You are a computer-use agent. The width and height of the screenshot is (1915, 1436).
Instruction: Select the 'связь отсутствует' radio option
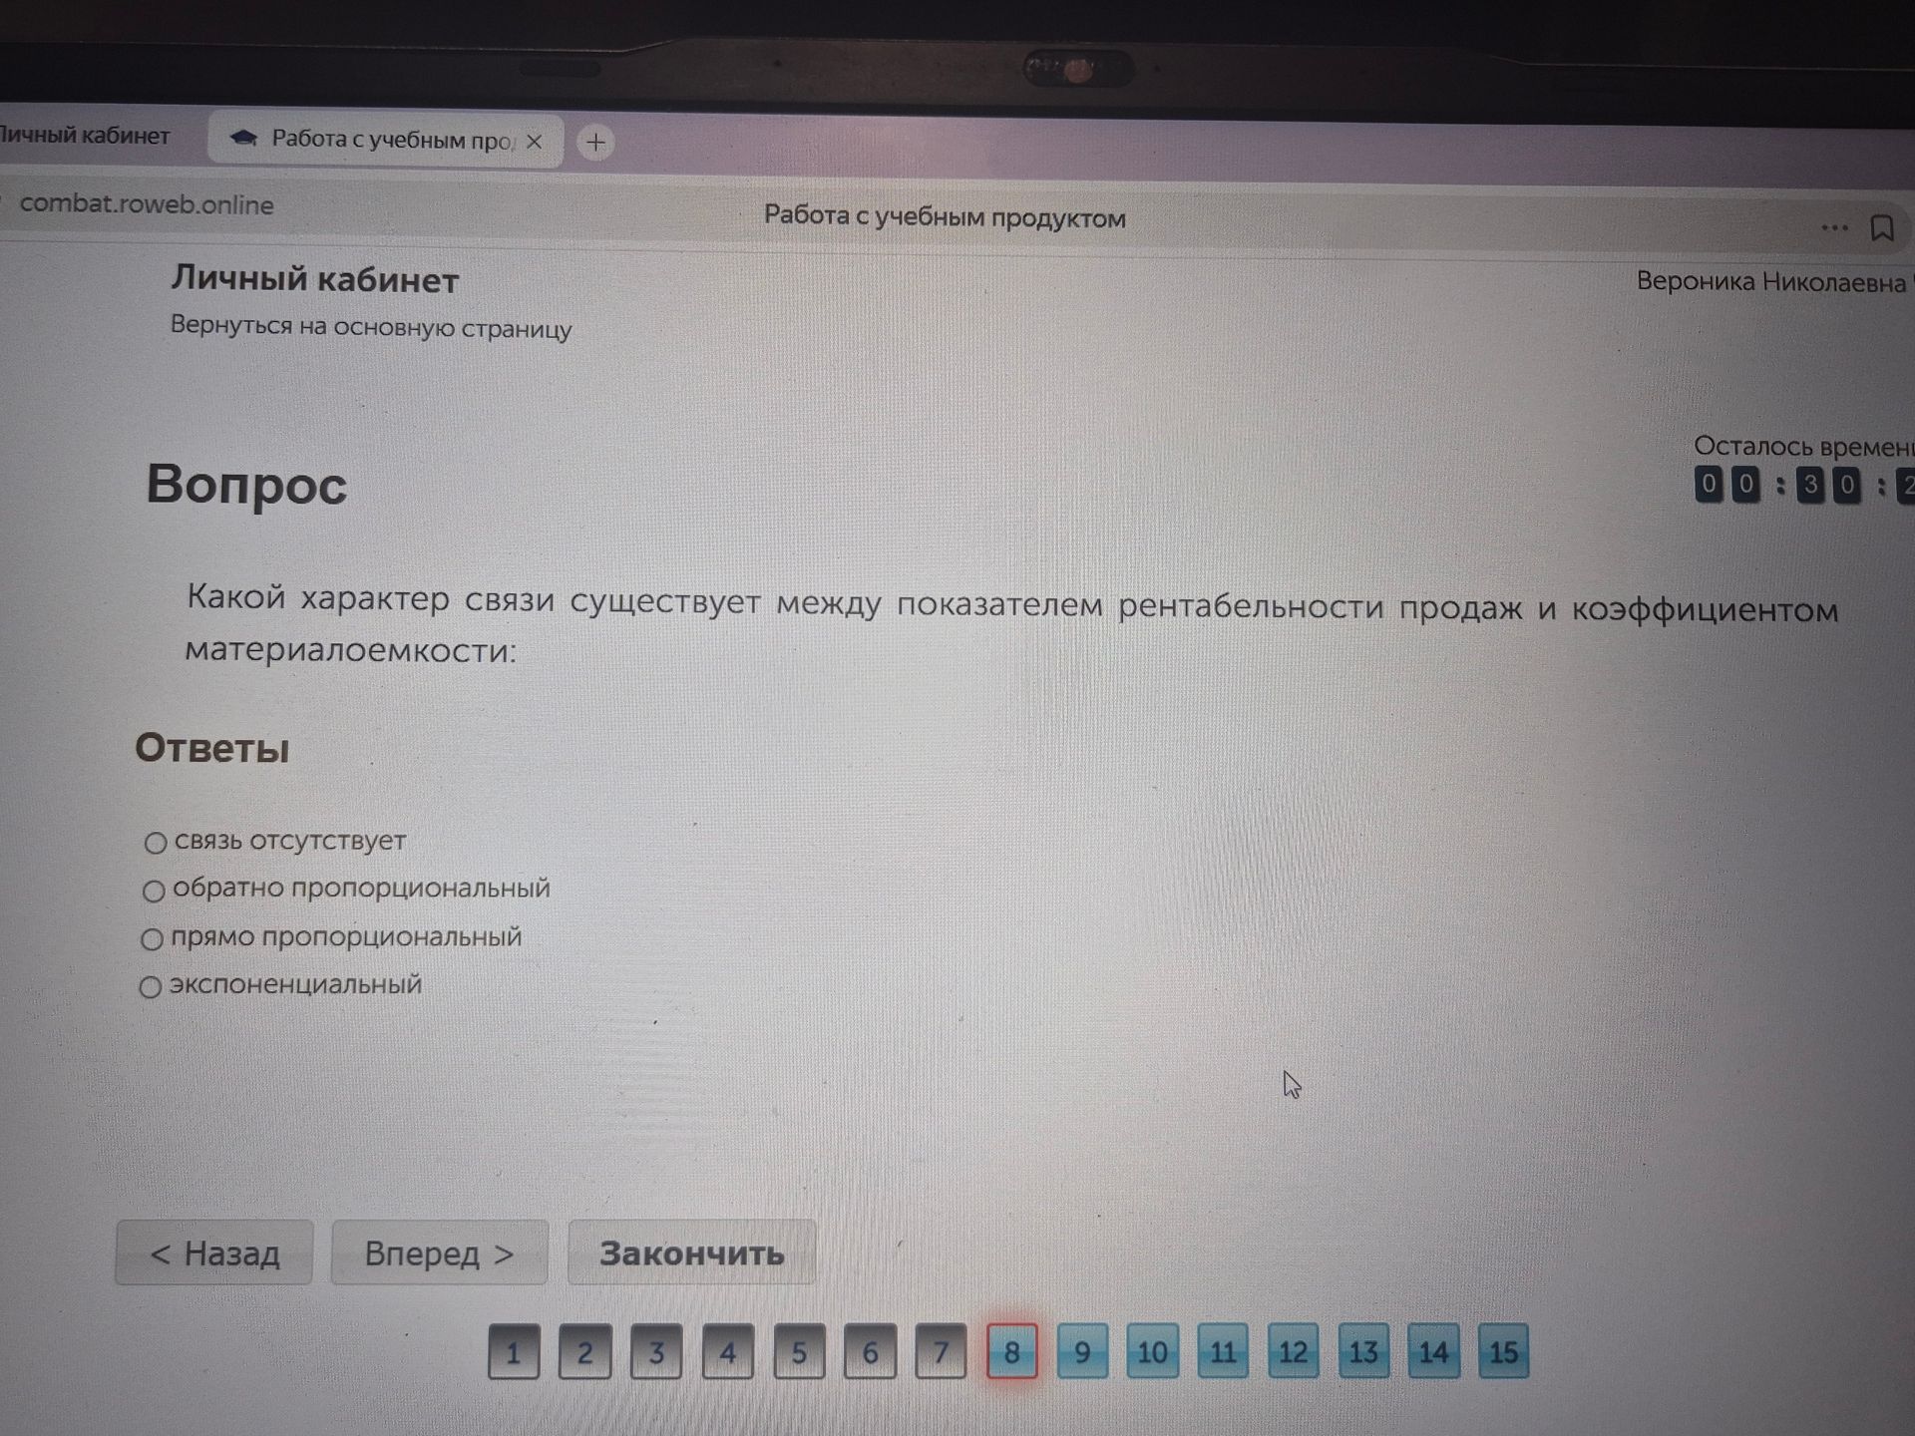[x=155, y=844]
